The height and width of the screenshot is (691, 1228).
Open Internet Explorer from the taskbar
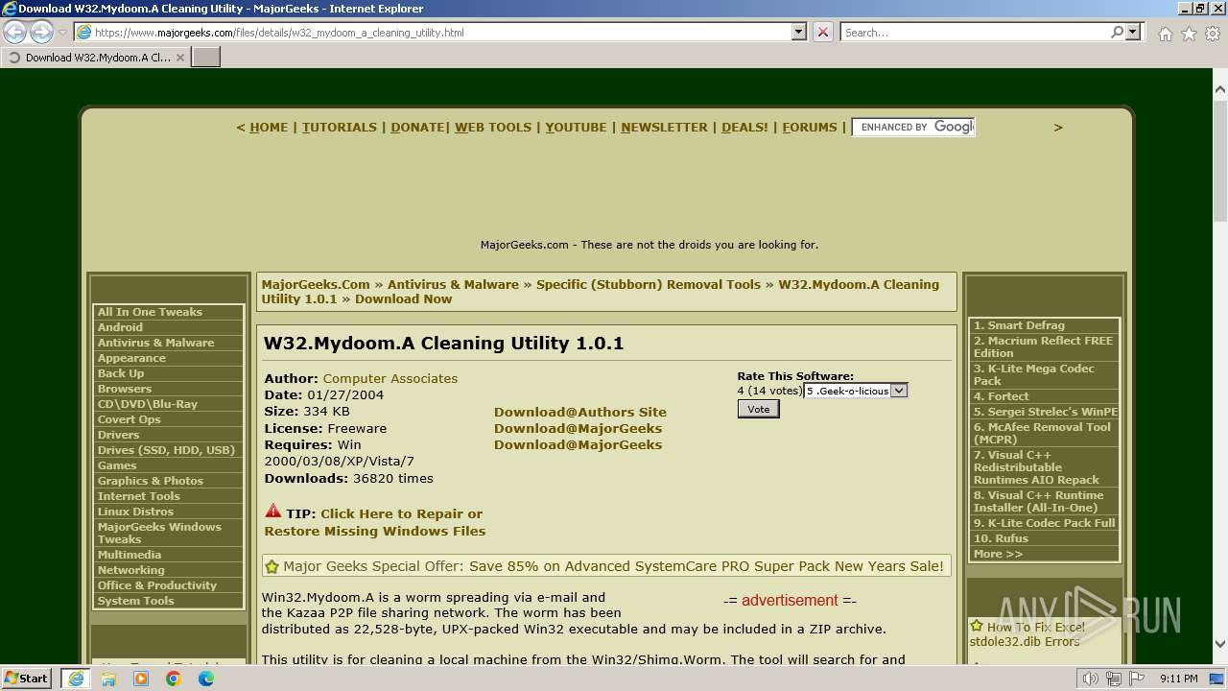[x=76, y=679]
